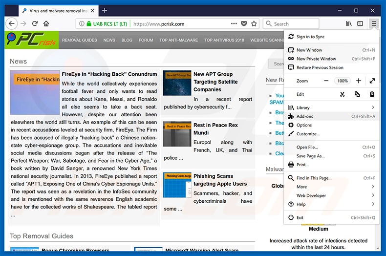Viewport: 386px width, 256px height.
Task: Open FireEye in Hacking Back article
Action: tap(109, 74)
